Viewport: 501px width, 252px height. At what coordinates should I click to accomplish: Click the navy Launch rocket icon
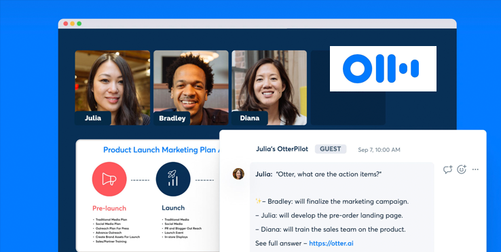[x=173, y=179]
